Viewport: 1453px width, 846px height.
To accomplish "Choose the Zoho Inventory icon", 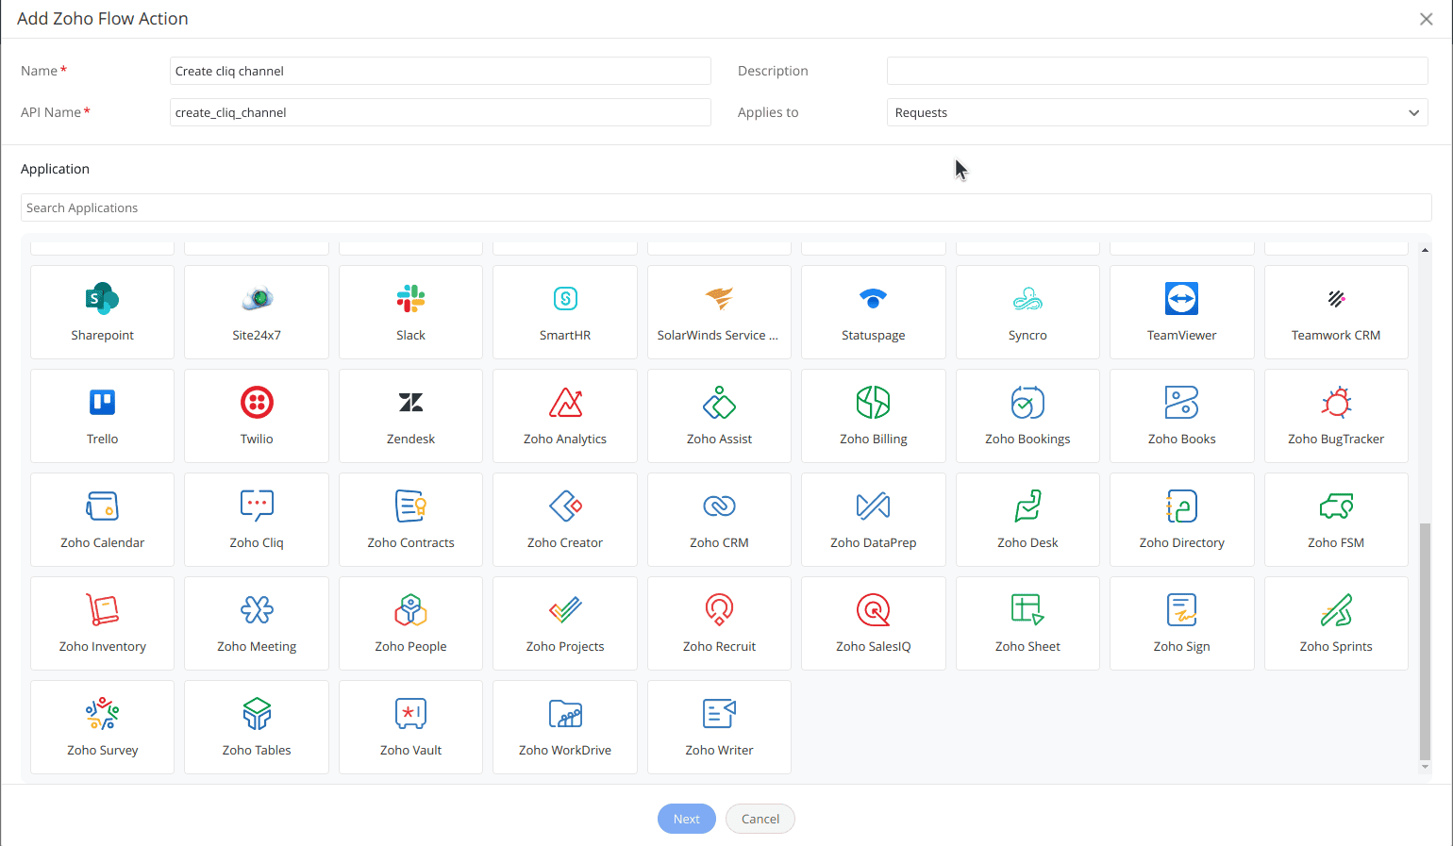I will click(x=102, y=623).
